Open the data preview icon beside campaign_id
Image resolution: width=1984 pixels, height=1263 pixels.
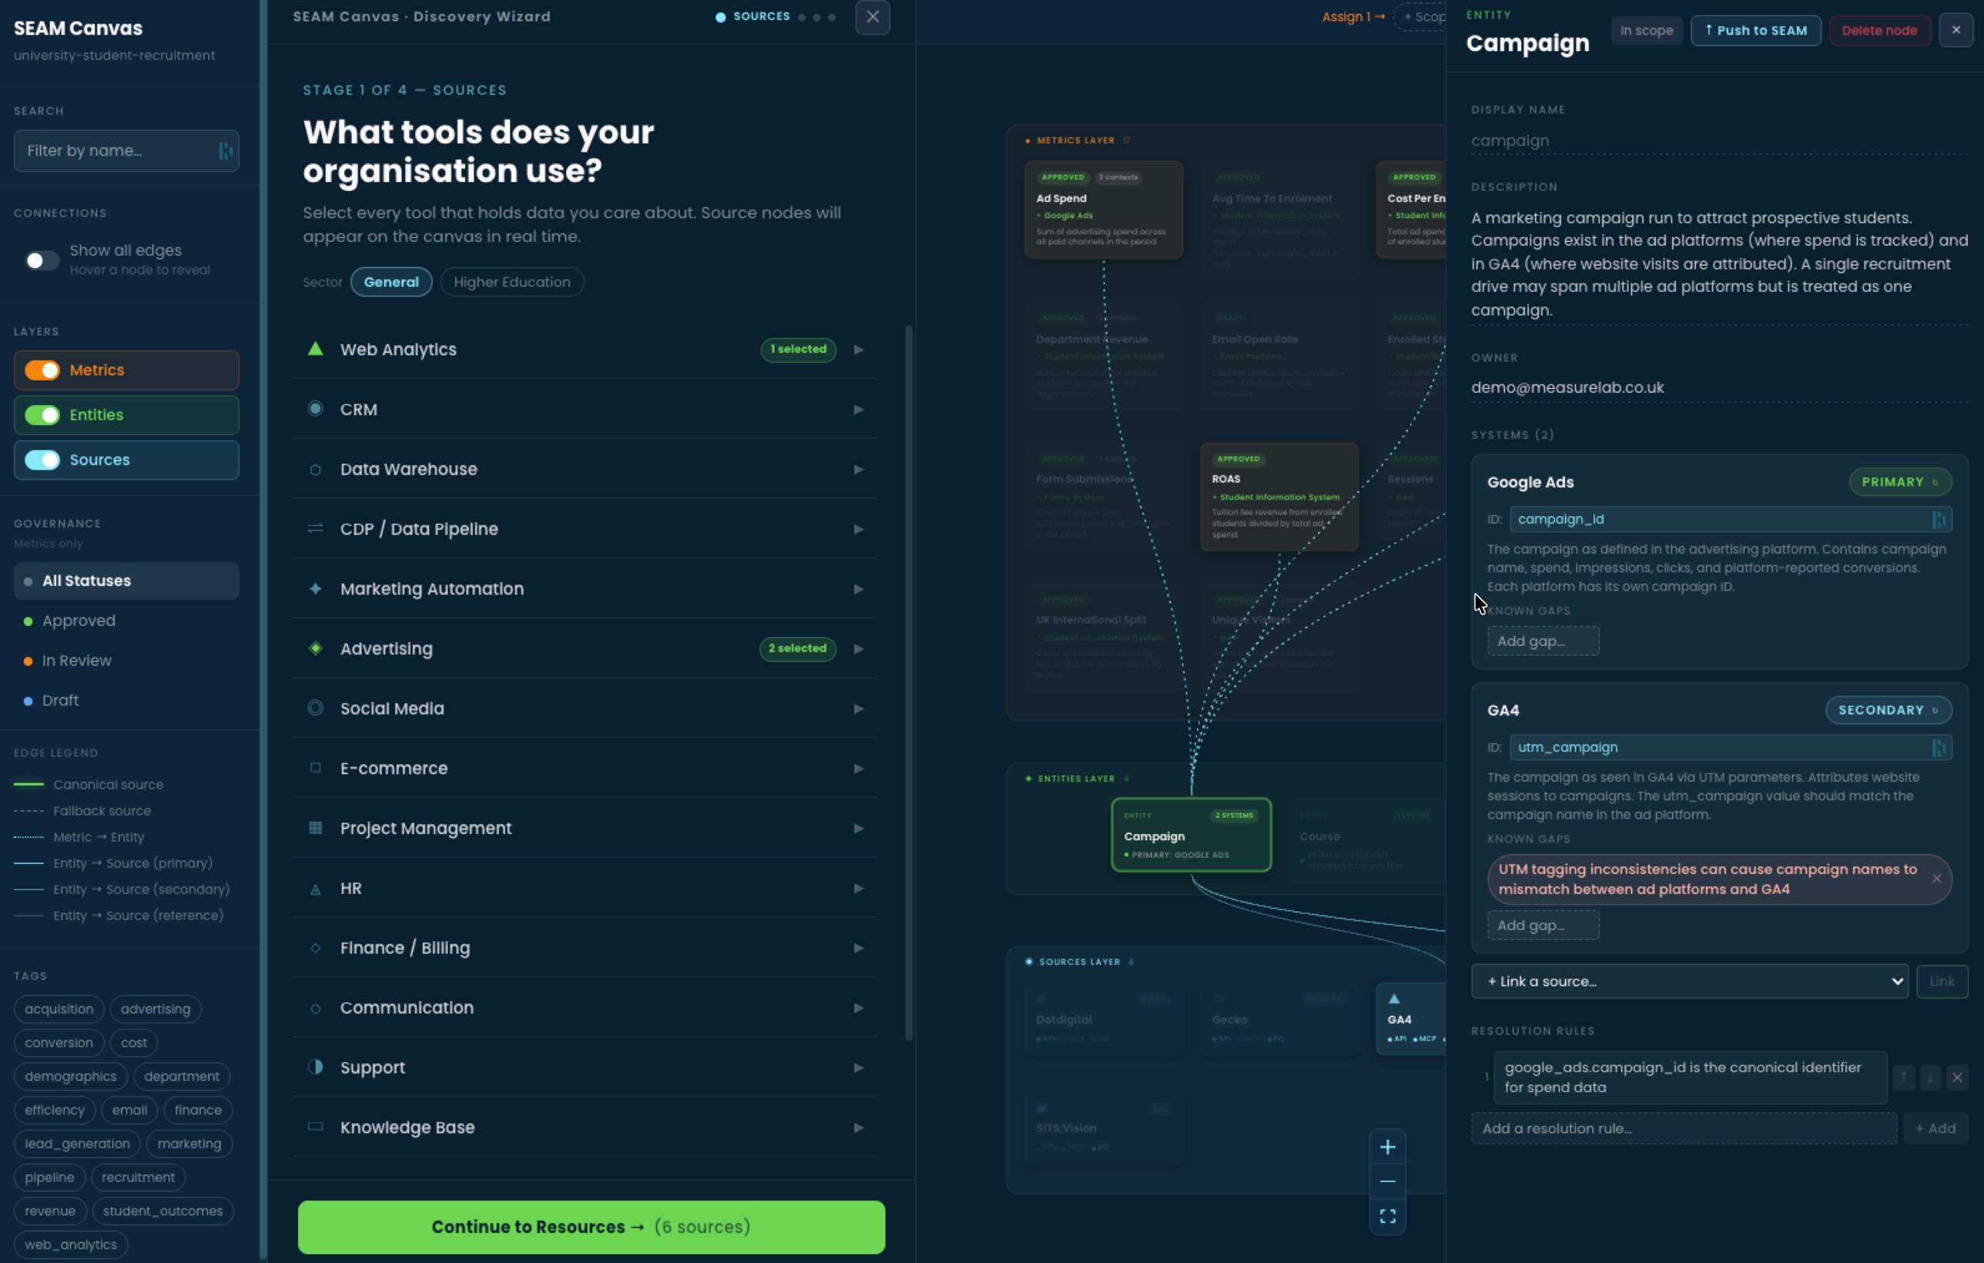tap(1939, 519)
